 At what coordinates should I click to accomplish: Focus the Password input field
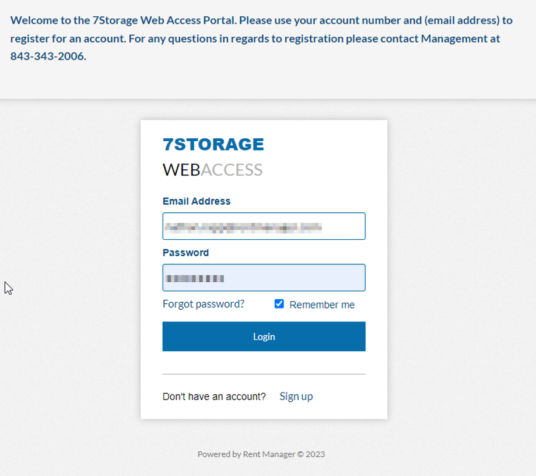(264, 278)
